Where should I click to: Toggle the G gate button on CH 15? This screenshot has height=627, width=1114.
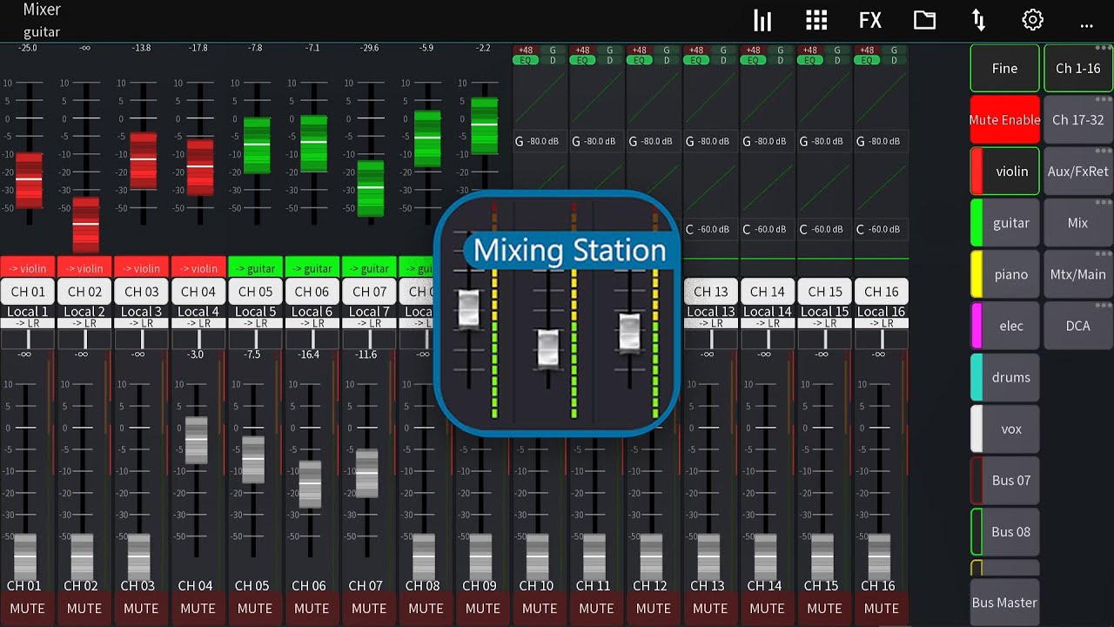837,51
